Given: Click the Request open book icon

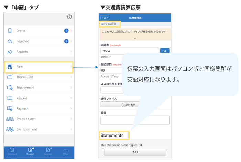Looking at the screenshot, I should coord(10,98).
